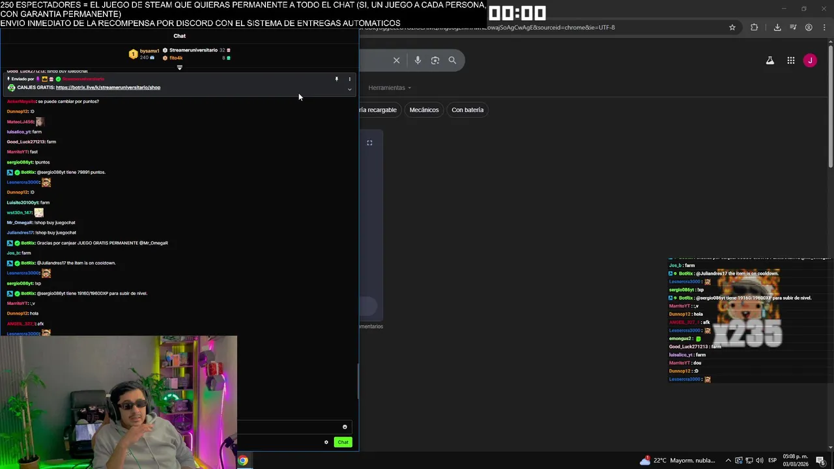This screenshot has width=834, height=469.
Task: Open Chrome media control icon
Action: [793, 27]
